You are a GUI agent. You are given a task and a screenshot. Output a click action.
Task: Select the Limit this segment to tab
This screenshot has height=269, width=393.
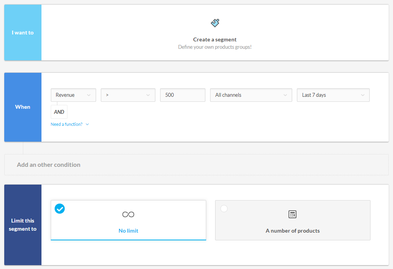click(x=23, y=225)
